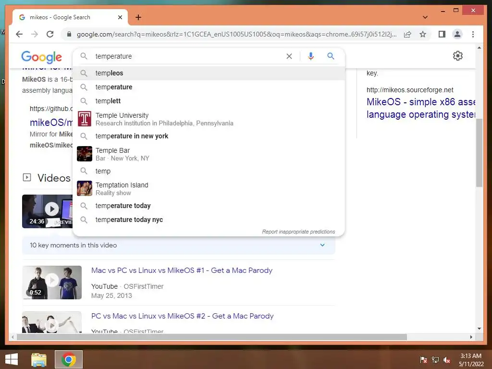This screenshot has height=369, width=492.
Task: Select 'temperature today nyc' suggestion
Action: 209,220
